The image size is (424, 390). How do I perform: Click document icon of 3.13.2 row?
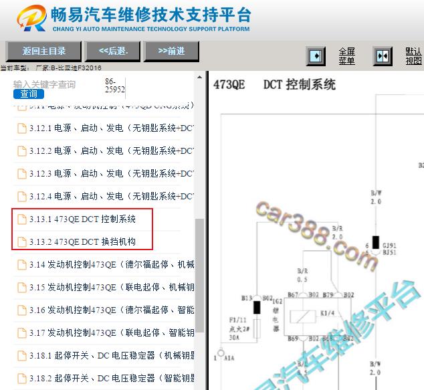pyautogui.click(x=22, y=242)
